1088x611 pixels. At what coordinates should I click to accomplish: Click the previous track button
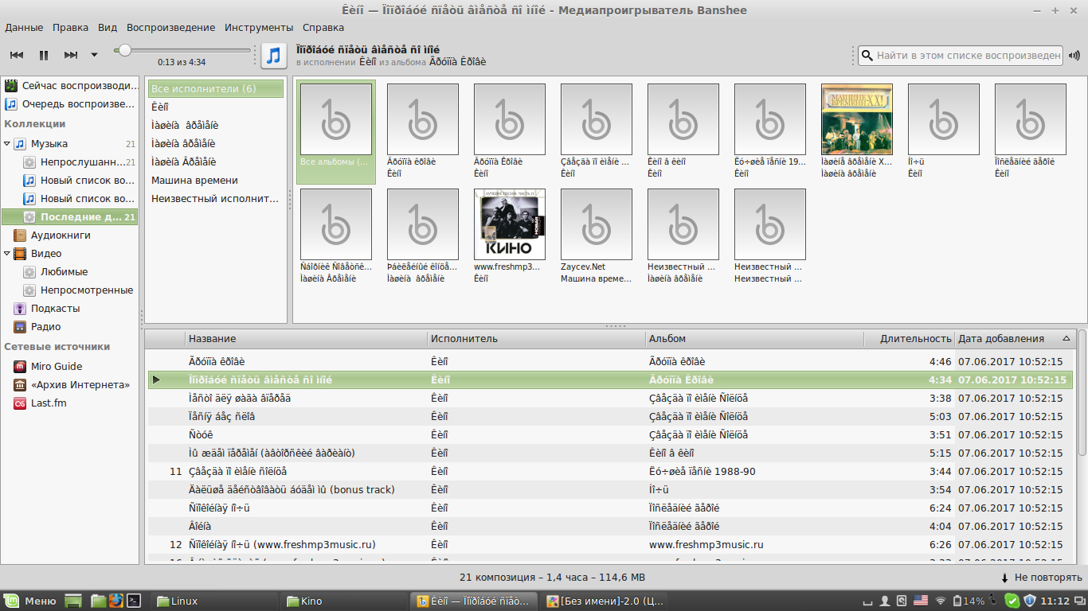(17, 55)
